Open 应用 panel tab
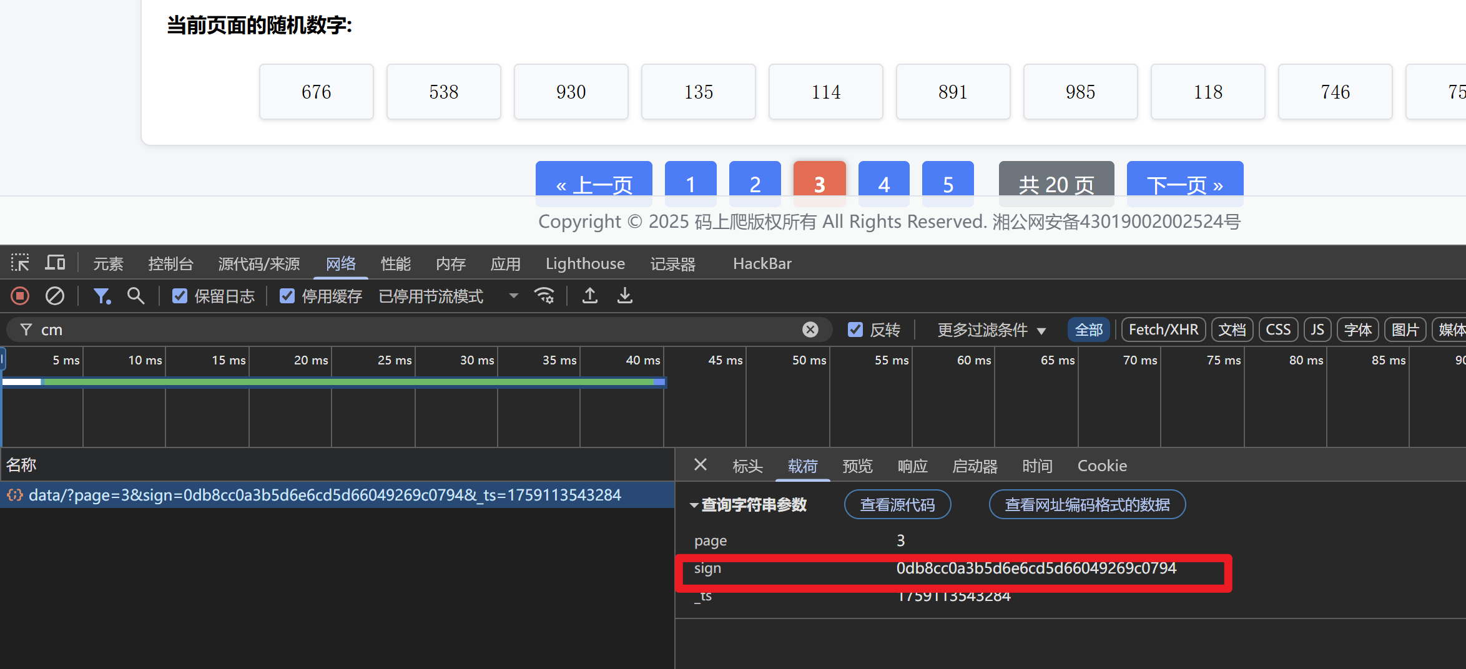Viewport: 1466px width, 669px height. (506, 263)
